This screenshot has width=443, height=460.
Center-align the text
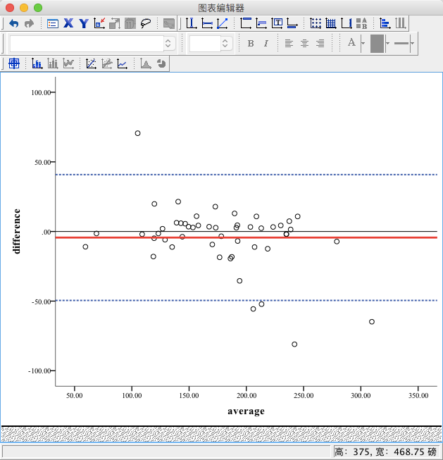point(304,44)
